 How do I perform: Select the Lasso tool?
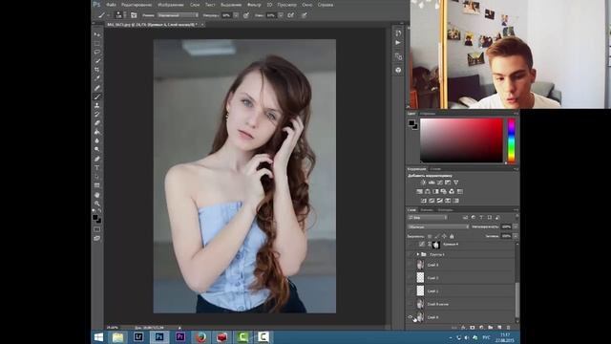[x=97, y=52]
